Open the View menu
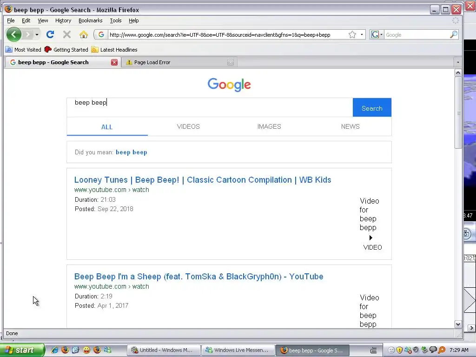Screen dimensions: 476x357 point(43,20)
